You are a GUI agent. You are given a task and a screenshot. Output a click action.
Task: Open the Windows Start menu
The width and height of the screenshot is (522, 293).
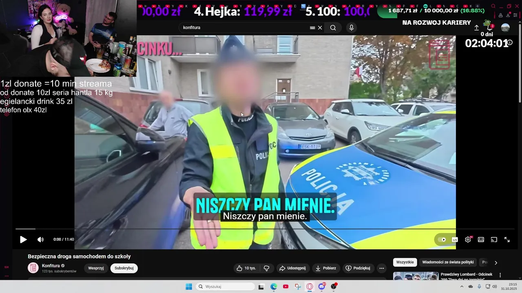click(x=189, y=286)
